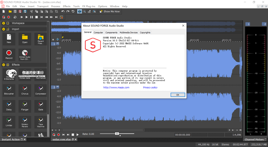Apply the Tape Machine effect
268x147 pixels.
click(41, 122)
